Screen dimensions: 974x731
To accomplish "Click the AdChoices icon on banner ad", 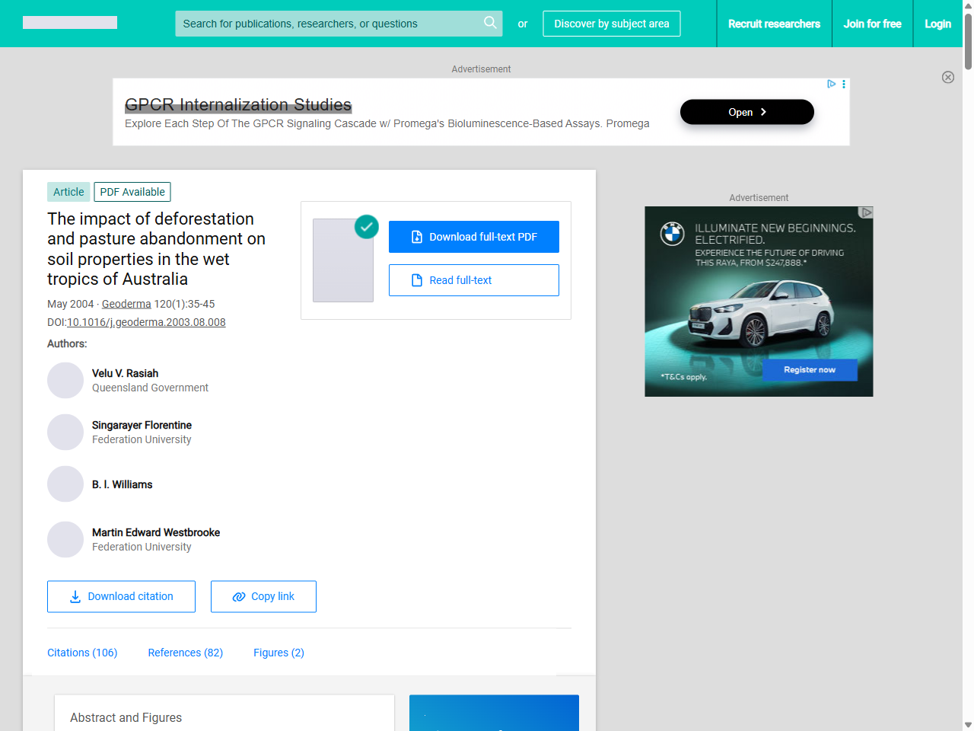I will pyautogui.click(x=831, y=84).
